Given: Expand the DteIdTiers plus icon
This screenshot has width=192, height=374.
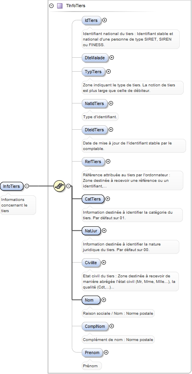Looking at the screenshot, I should pos(111,130).
